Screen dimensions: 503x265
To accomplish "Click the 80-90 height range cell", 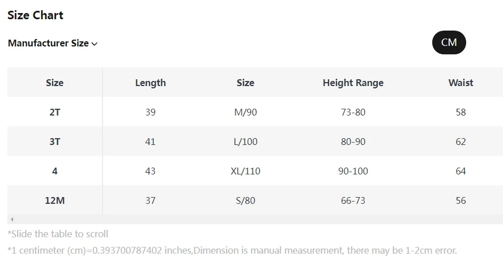I will coord(353,142).
